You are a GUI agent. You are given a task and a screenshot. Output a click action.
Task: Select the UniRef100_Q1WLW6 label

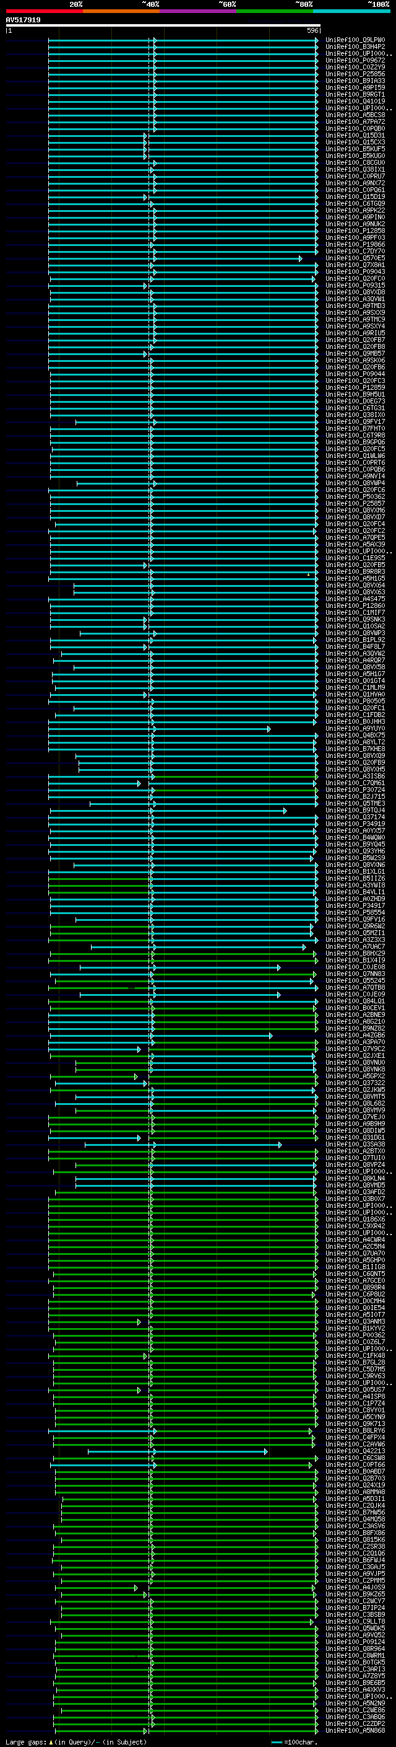[355, 455]
